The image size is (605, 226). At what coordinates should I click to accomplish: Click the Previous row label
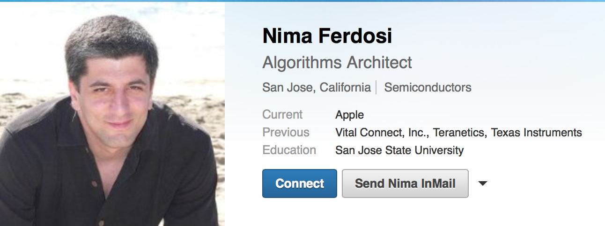click(x=286, y=133)
